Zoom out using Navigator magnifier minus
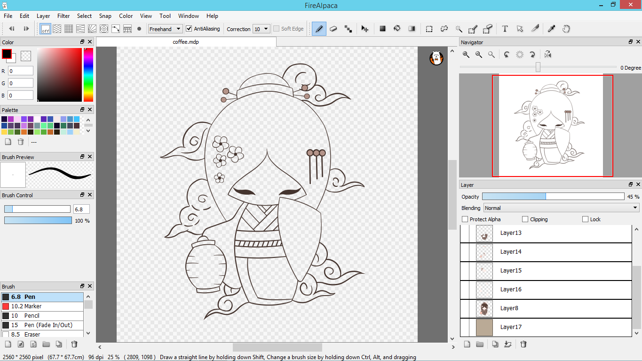The height and width of the screenshot is (361, 642). [479, 55]
